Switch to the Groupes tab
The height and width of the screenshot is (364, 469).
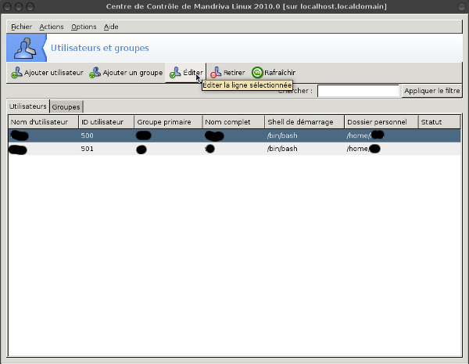[66, 106]
